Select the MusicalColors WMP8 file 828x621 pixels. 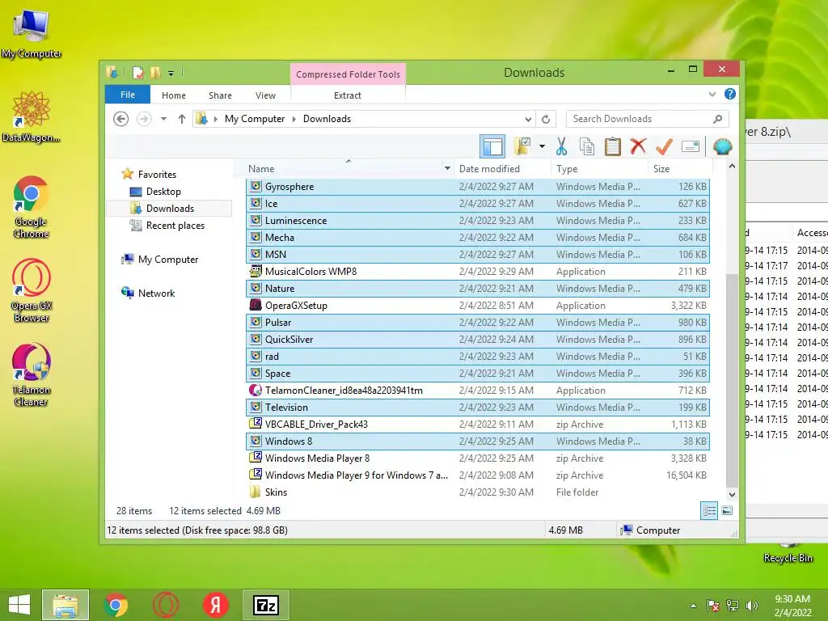pos(477,272)
